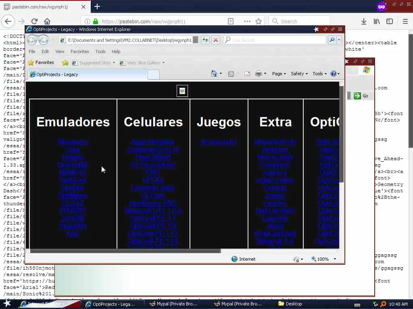Click IE Read Mail icon
413x309 pixels.
coord(247,74)
